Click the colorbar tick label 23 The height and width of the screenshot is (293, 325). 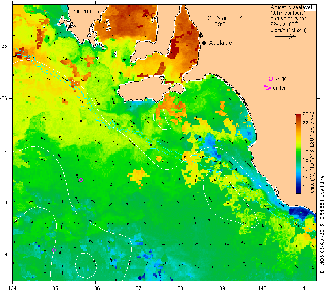point(305,114)
